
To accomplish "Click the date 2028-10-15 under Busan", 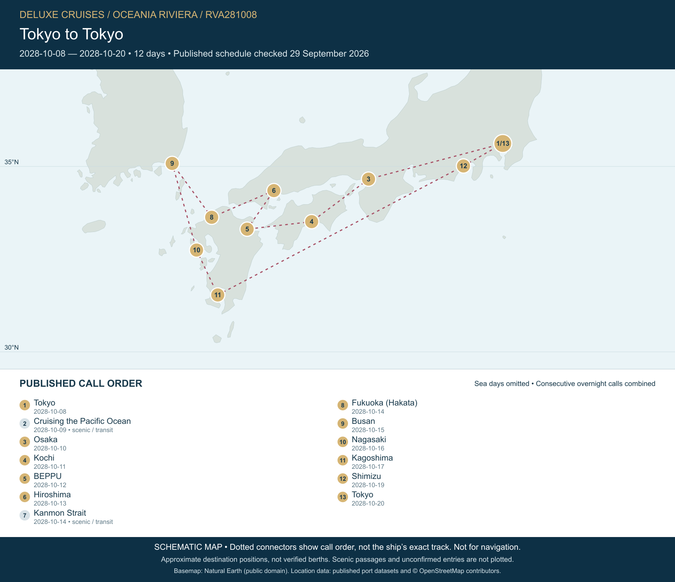I will pyautogui.click(x=368, y=430).
